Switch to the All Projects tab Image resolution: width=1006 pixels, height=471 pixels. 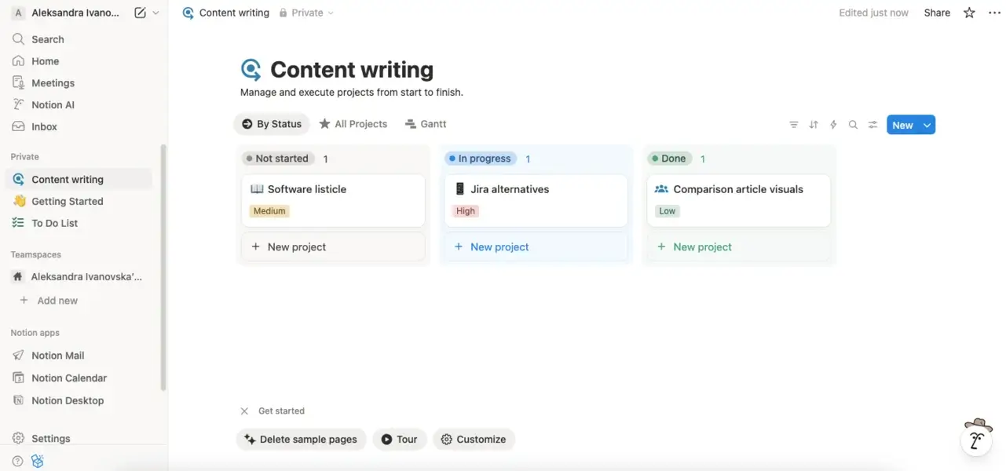coord(353,124)
